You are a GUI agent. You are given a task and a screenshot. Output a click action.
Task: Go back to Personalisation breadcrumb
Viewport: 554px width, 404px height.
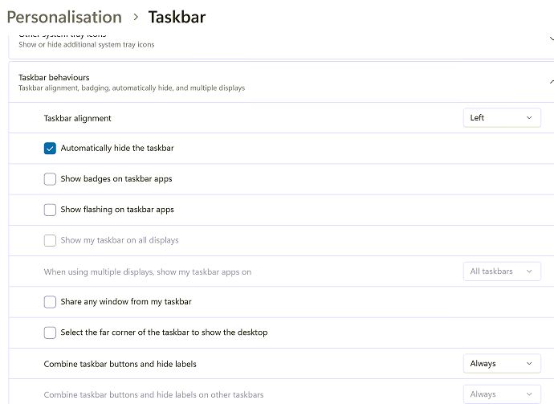tap(64, 17)
